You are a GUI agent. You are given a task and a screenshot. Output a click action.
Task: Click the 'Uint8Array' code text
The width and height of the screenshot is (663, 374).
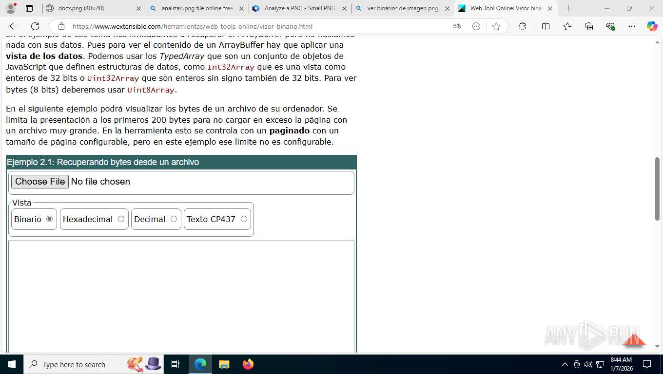pyautogui.click(x=151, y=90)
